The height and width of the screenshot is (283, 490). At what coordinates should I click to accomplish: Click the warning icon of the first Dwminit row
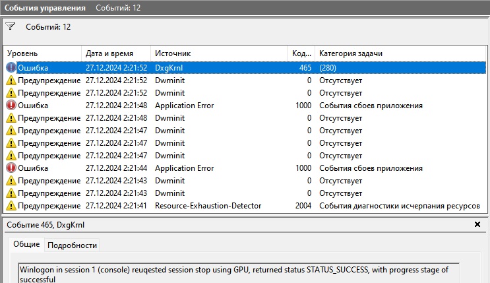[x=11, y=80]
